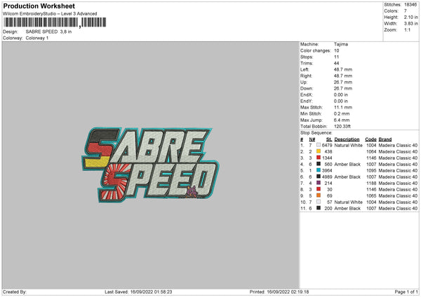The image size is (421, 297).
Task: Click the design name 'SABRE SPEED 3,8 in'
Action: pos(48,32)
